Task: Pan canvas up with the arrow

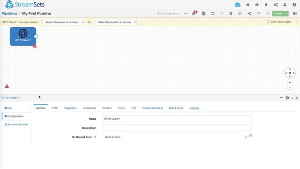Action: coord(290,69)
